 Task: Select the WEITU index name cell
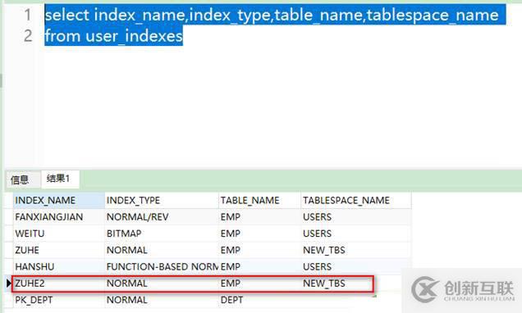coord(59,234)
